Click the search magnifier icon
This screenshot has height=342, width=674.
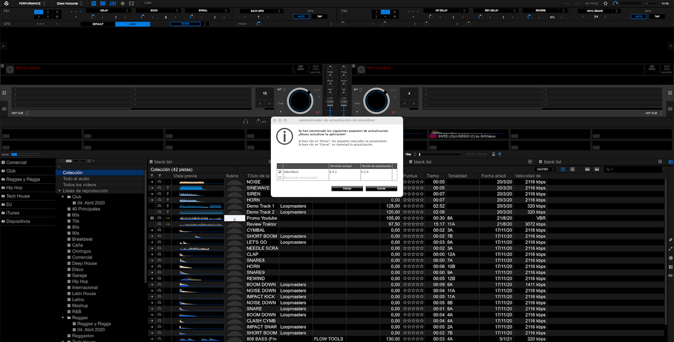[x=608, y=169]
